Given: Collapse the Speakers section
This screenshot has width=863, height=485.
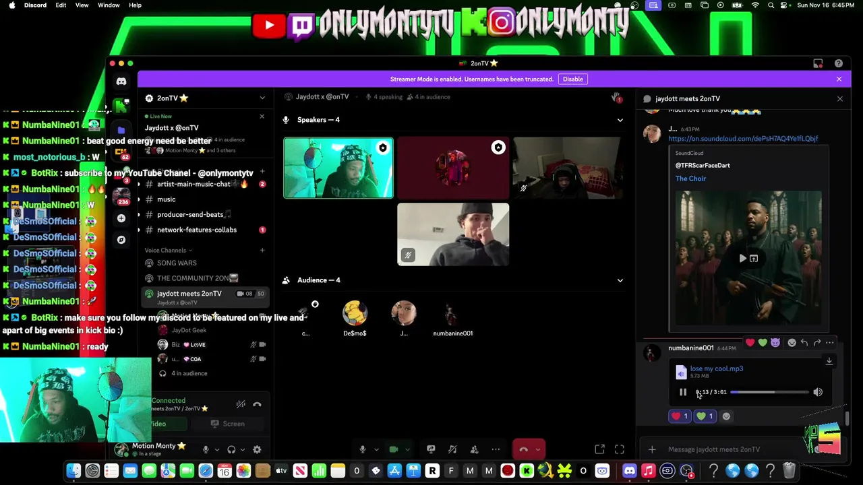Looking at the screenshot, I should click(x=620, y=120).
